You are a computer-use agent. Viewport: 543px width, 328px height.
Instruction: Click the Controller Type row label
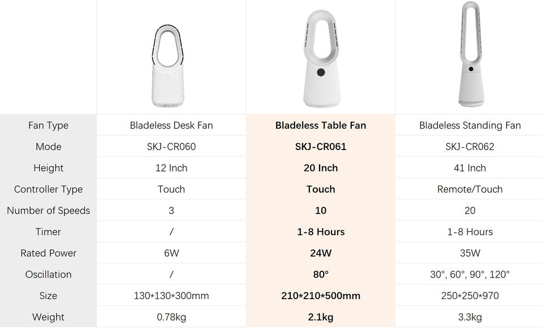[x=48, y=189]
